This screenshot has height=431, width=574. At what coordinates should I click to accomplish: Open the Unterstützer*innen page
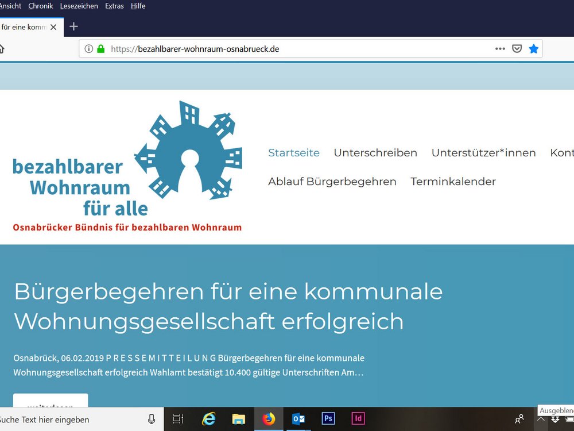tap(483, 153)
